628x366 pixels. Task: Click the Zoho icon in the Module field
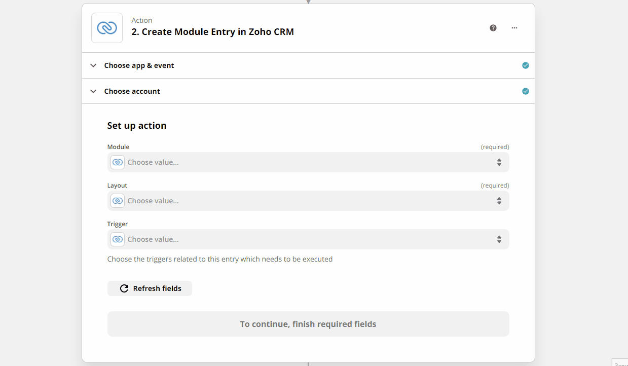tap(118, 162)
